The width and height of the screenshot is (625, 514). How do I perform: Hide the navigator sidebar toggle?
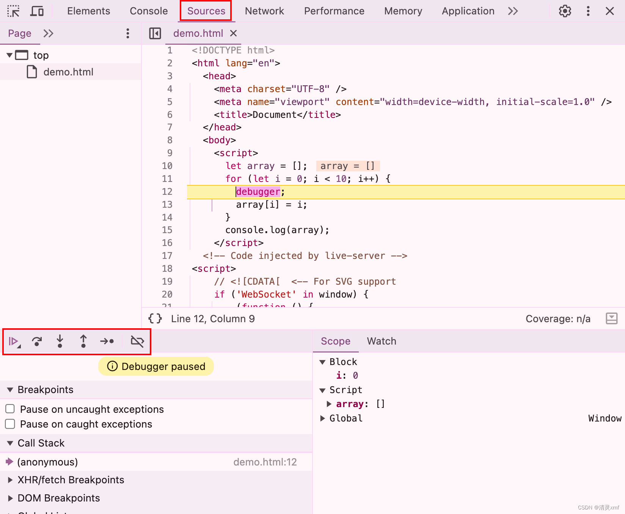point(155,33)
